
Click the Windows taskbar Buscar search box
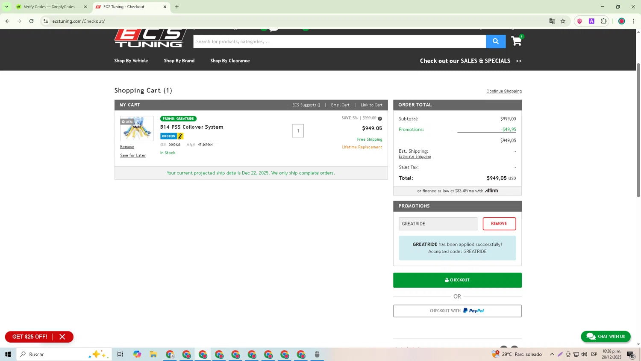pyautogui.click(x=64, y=355)
